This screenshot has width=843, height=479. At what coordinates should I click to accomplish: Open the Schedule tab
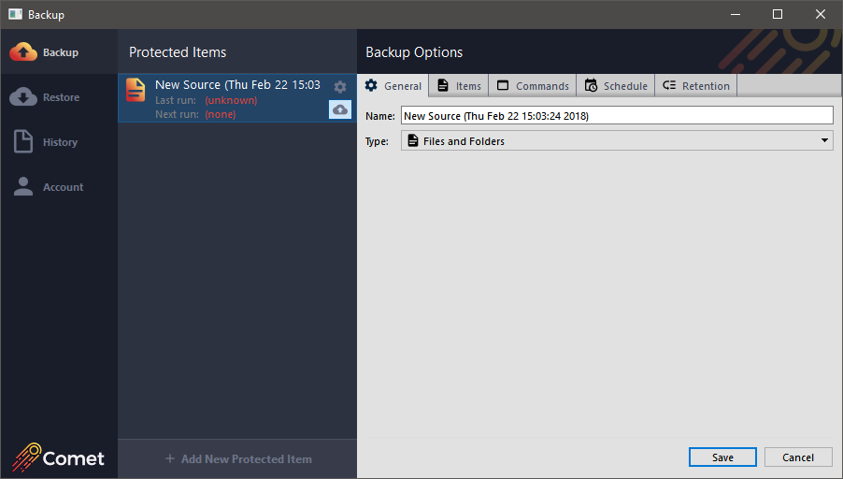click(x=616, y=86)
